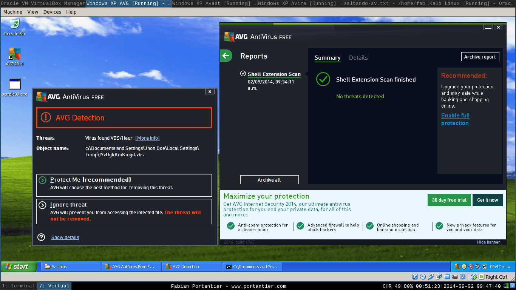Click the green checkmark beside Scan finished

[x=323, y=79]
